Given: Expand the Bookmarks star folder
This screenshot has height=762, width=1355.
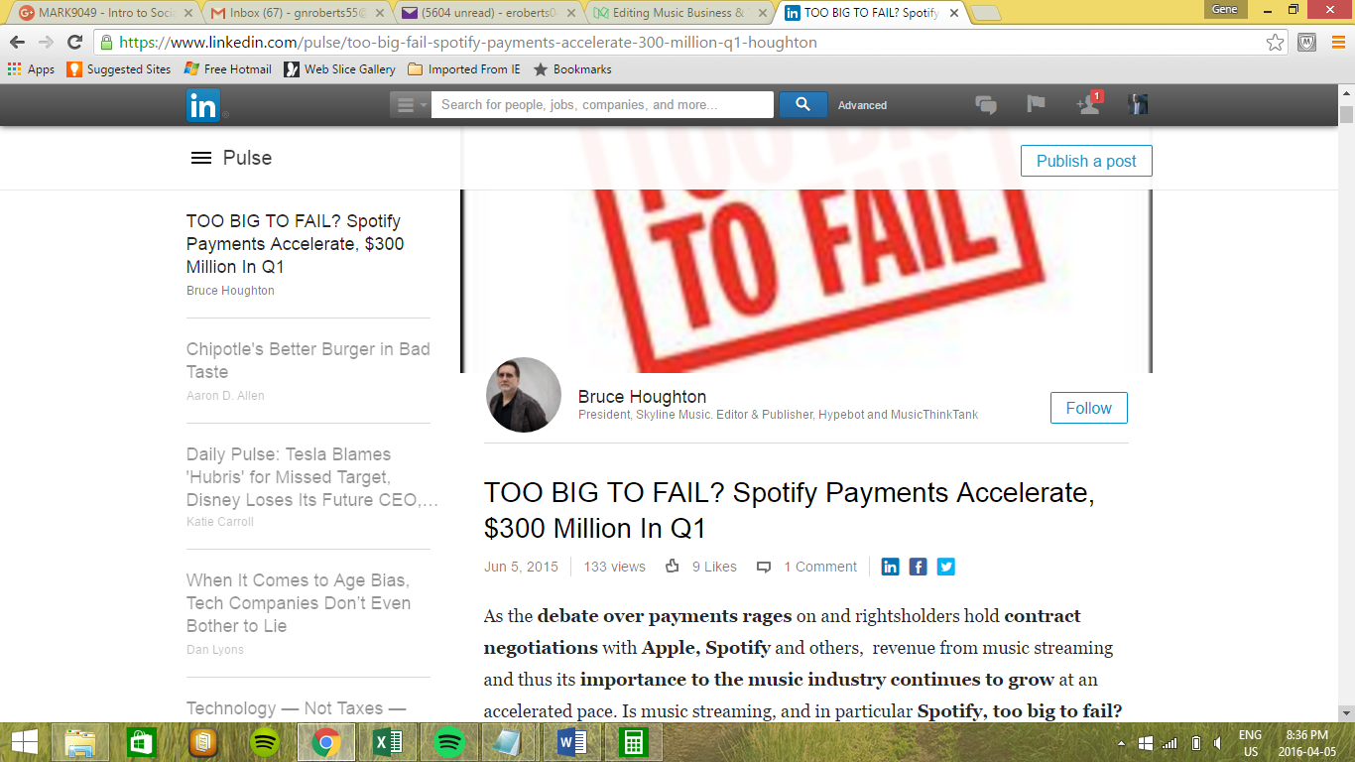Looking at the screenshot, I should tap(572, 69).
